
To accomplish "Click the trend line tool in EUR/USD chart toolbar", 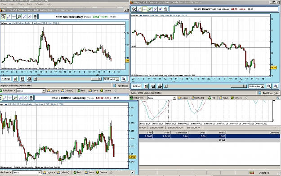I will [4, 98].
